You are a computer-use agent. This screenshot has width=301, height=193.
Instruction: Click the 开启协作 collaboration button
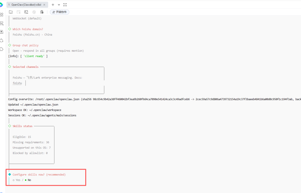pos(60,12)
